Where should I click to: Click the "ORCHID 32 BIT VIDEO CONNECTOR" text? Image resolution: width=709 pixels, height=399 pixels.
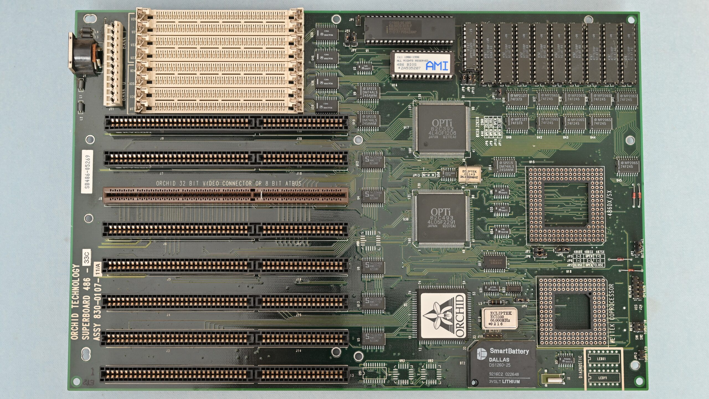pyautogui.click(x=205, y=183)
